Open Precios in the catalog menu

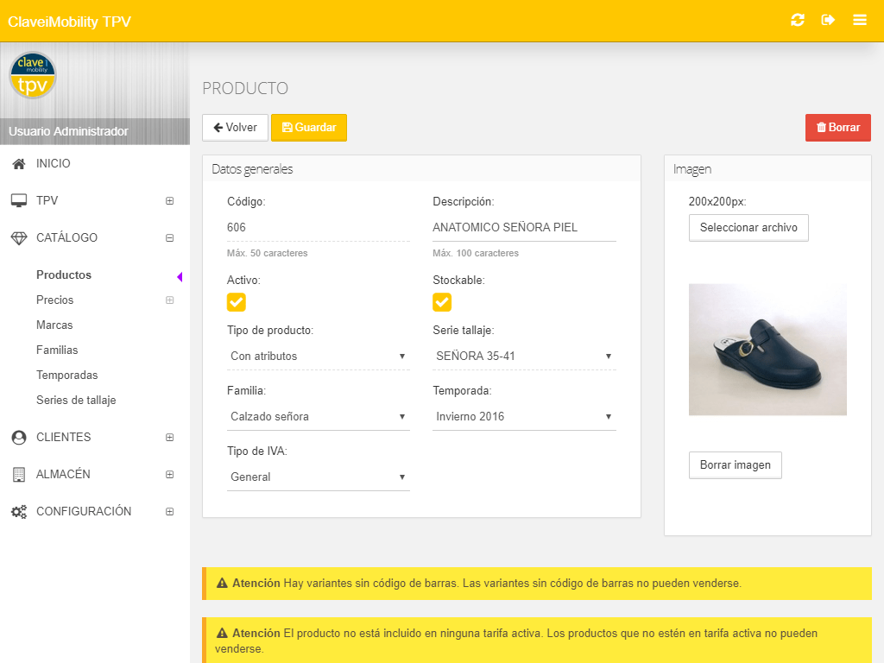pos(54,300)
